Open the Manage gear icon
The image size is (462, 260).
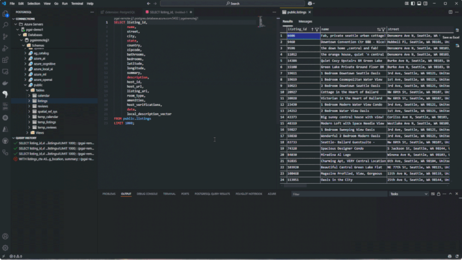5,248
